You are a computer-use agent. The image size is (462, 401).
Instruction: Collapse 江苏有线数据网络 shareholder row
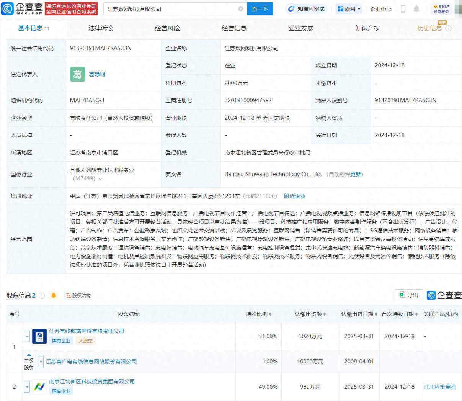tap(27, 336)
